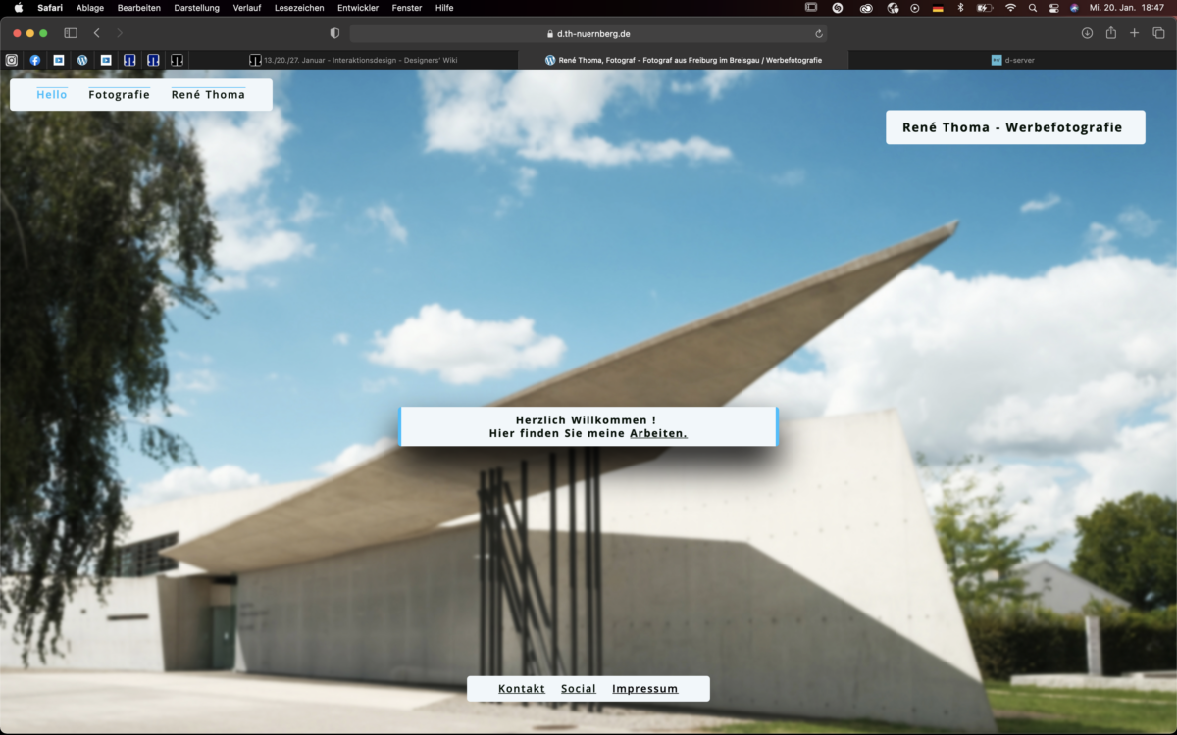The width and height of the screenshot is (1177, 735).
Task: Switch to the René Thoma Fotograf tab
Action: [683, 60]
